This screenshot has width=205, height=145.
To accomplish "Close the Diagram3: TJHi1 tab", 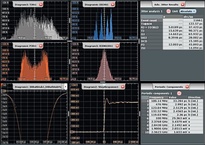I will [x=41, y=5].
